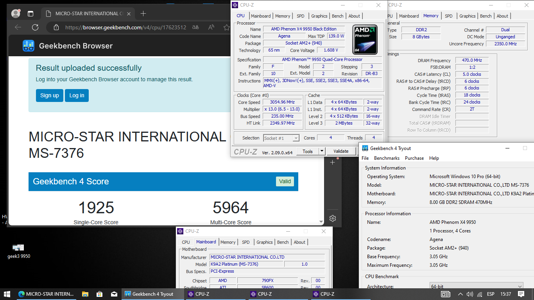Select Core Speed value 3054.96 MHz
The height and width of the screenshot is (300, 534).
point(282,102)
